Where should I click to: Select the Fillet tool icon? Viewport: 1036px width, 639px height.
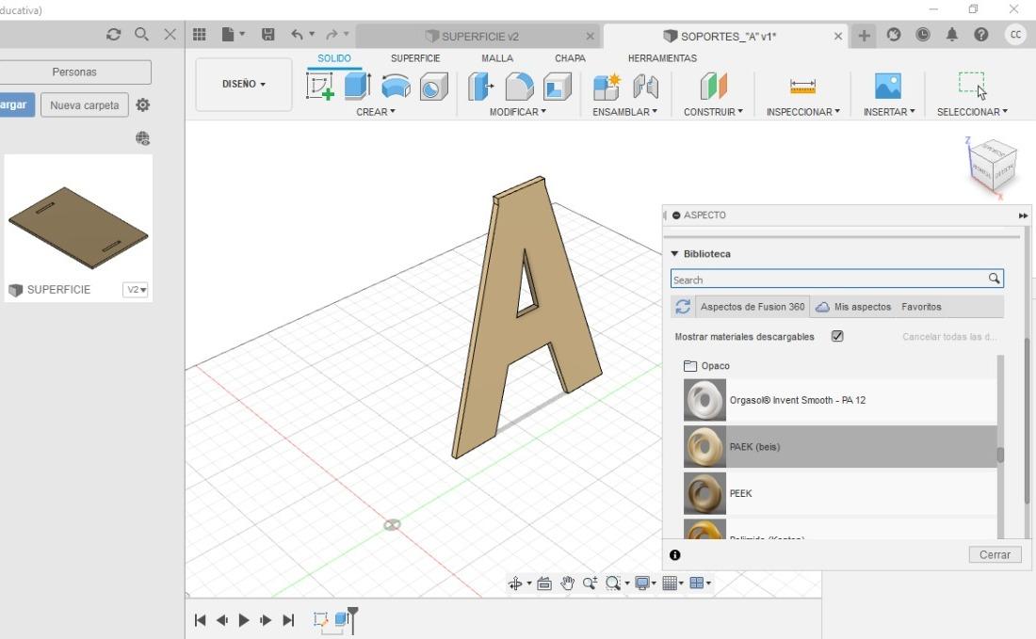[519, 87]
